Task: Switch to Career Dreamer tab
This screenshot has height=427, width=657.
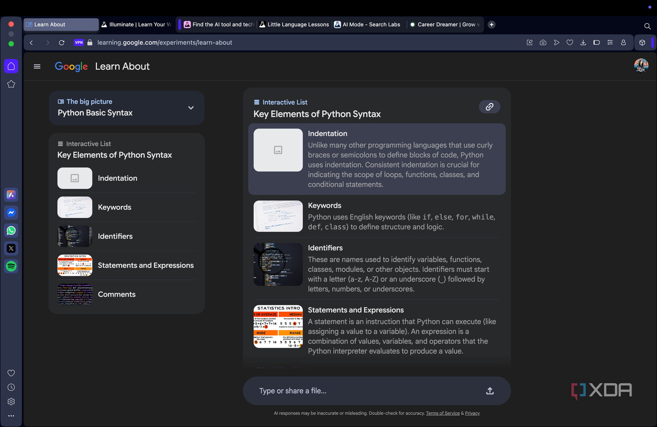Action: [x=445, y=24]
